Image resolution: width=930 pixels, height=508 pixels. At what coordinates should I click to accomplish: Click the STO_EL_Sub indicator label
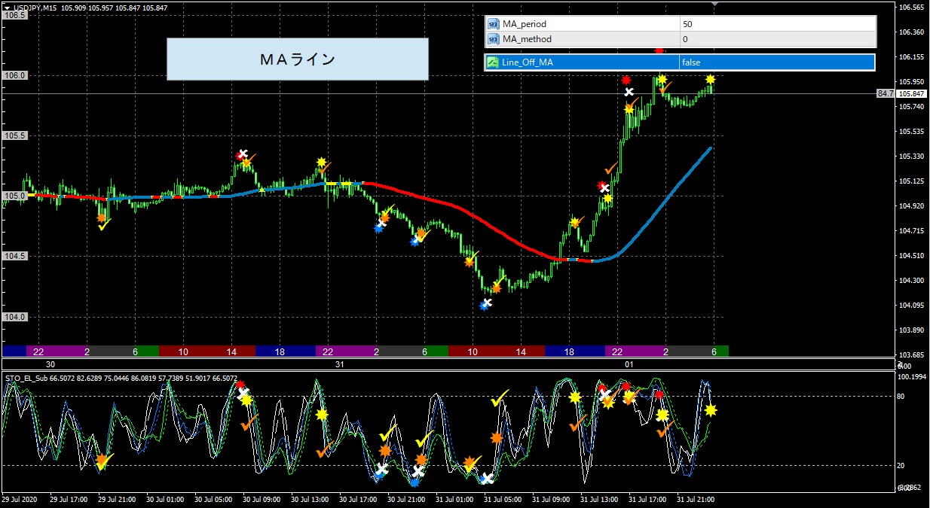26,379
